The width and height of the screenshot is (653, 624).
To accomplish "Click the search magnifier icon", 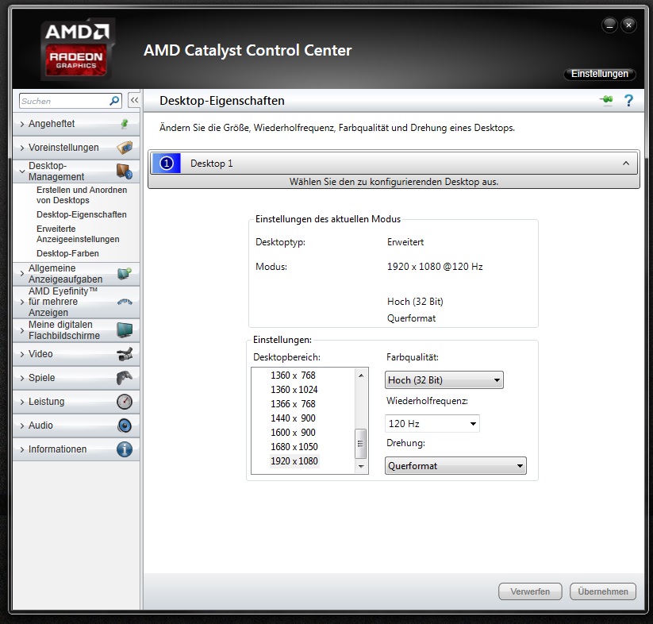I will tap(114, 101).
